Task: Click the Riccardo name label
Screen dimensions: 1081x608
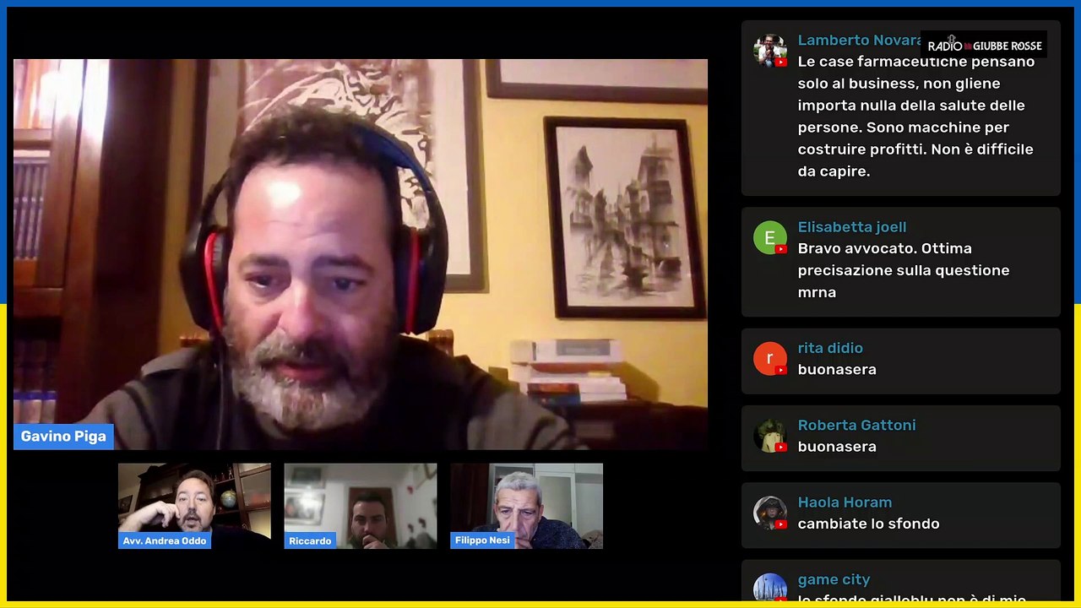Action: pos(310,540)
